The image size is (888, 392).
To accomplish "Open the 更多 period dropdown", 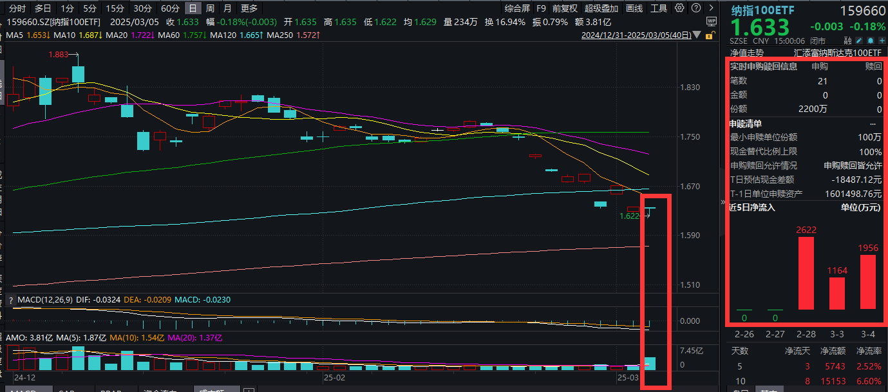I will point(250,8).
